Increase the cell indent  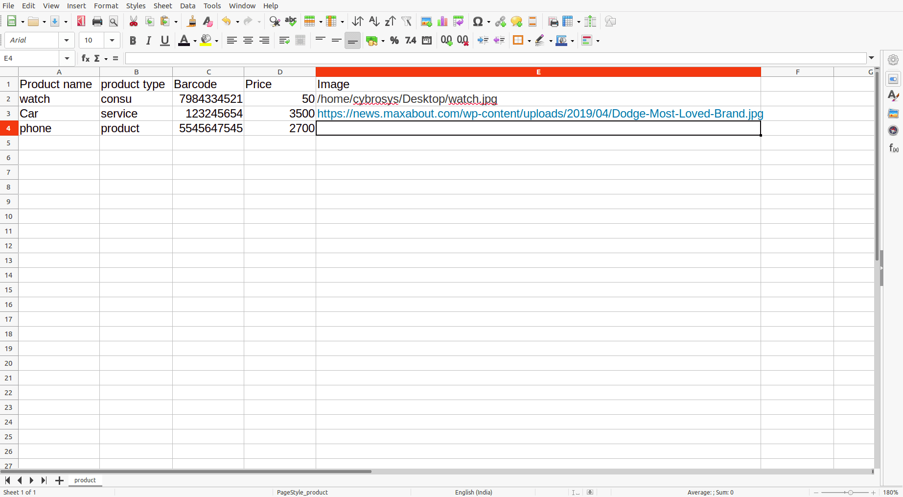pos(483,40)
